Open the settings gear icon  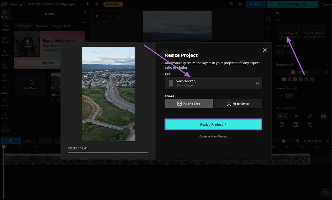point(240,4)
